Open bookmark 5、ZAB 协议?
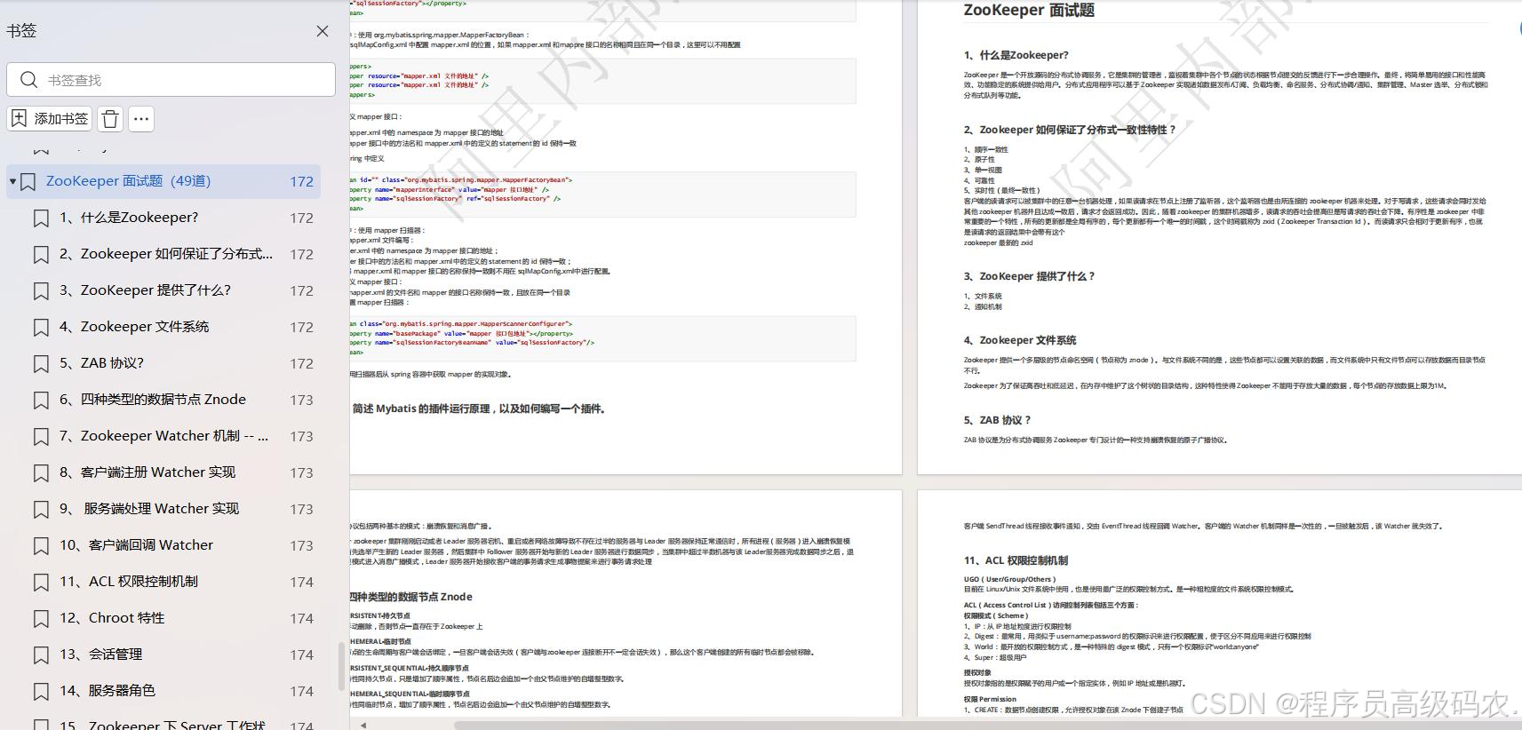Viewport: 1522px width, 730px height. 101,363
